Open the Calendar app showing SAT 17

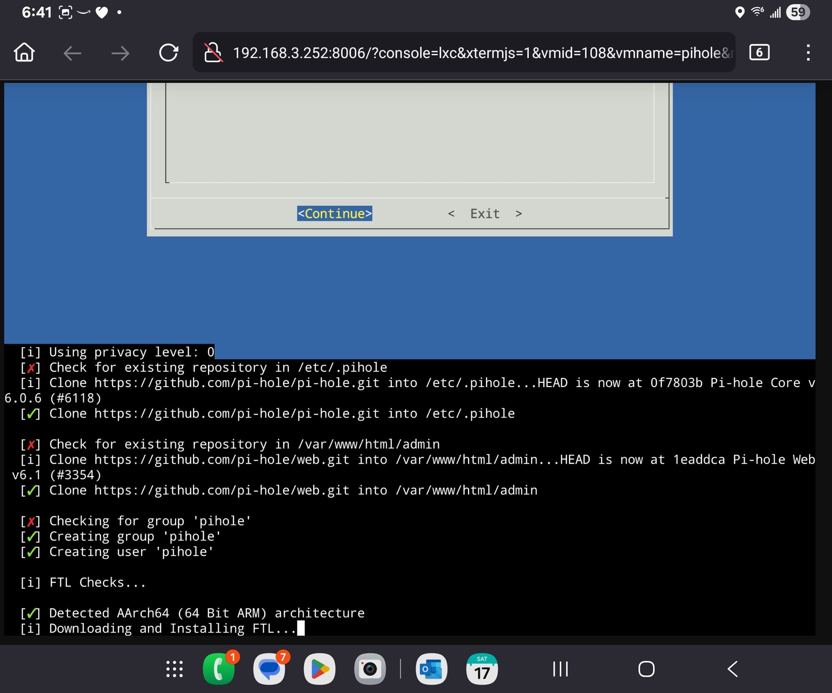[482, 669]
